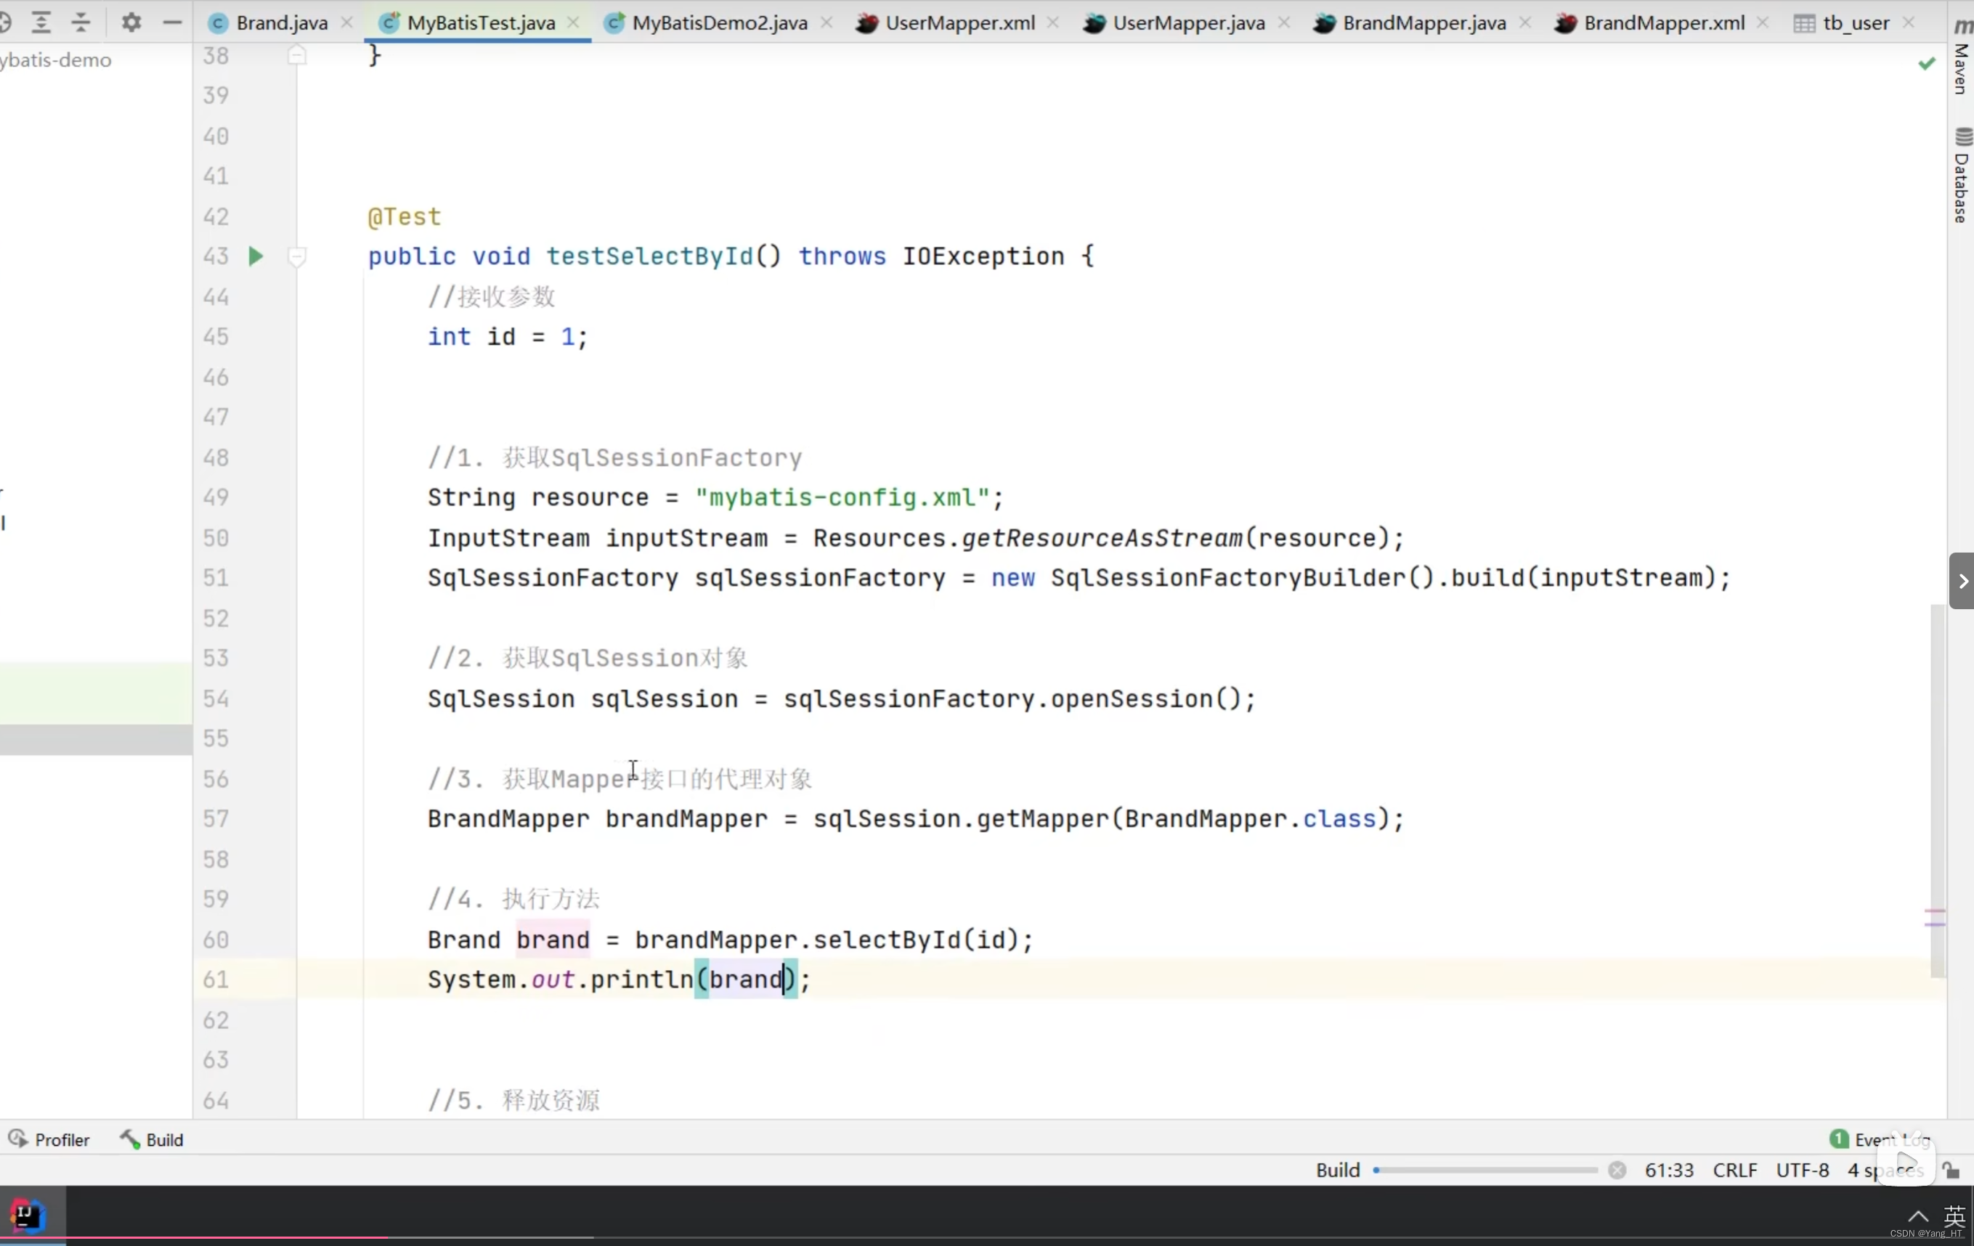
Task: Change the CRLF line separator
Action: [1734, 1170]
